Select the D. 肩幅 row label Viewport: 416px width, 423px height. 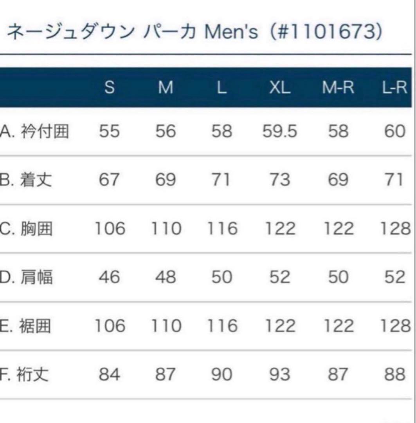pos(26,277)
